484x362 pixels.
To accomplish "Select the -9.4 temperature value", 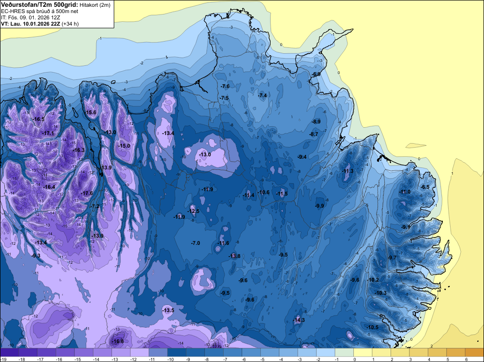I will 302,157.
